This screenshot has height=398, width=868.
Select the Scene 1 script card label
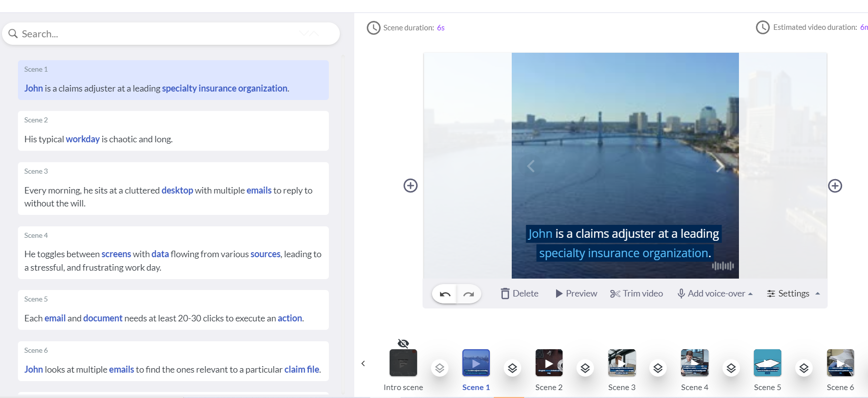coord(36,69)
